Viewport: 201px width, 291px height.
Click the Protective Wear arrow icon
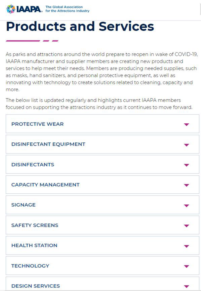[187, 125]
